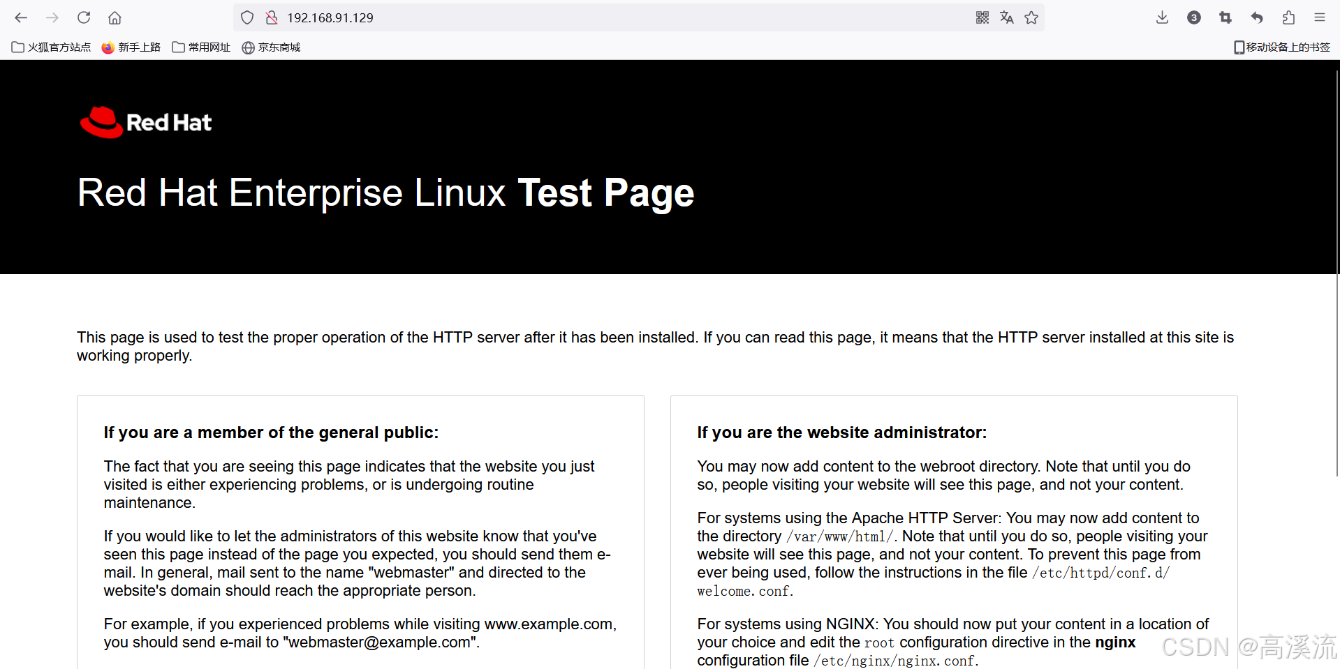The width and height of the screenshot is (1340, 669).
Task: Click the welcome.conf file name text
Action: 744,591
